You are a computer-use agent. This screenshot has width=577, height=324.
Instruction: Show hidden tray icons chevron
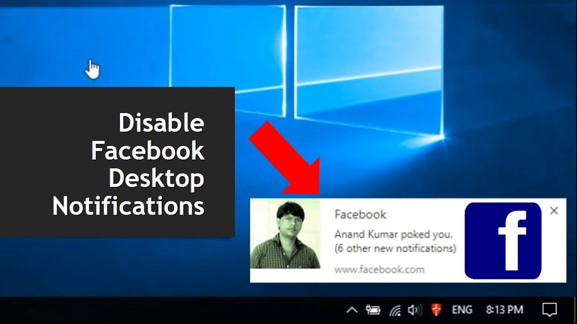pos(352,310)
